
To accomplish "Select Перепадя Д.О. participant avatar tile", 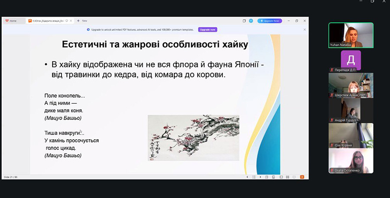I will point(351,60).
